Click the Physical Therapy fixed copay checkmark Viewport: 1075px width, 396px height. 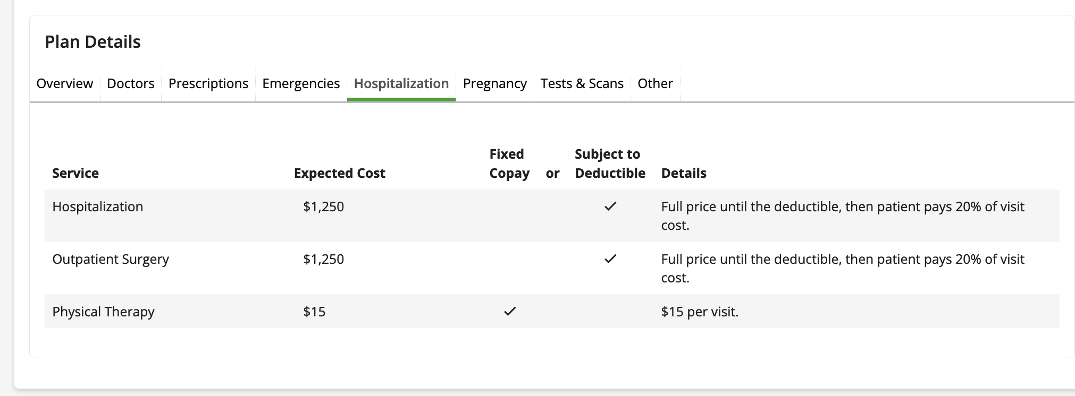pos(510,312)
